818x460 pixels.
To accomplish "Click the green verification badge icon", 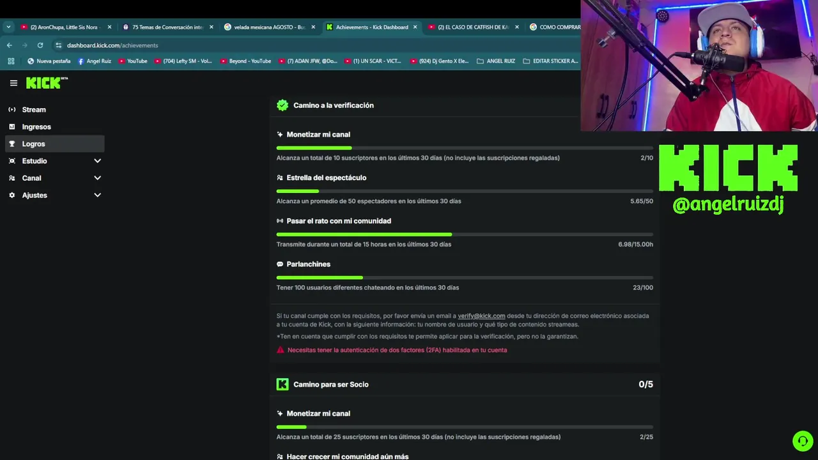I will pos(282,105).
